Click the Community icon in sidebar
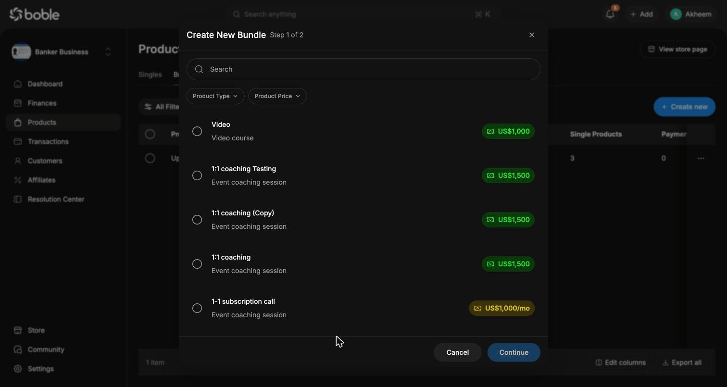 [18, 350]
